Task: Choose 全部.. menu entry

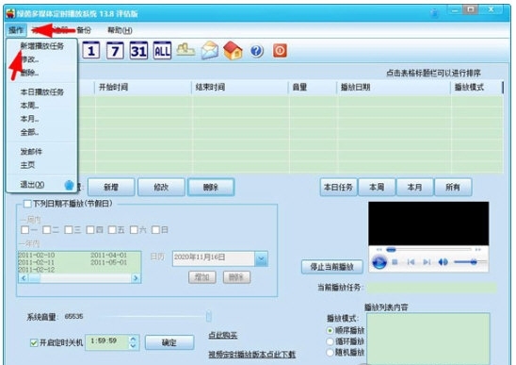Action: (x=41, y=132)
